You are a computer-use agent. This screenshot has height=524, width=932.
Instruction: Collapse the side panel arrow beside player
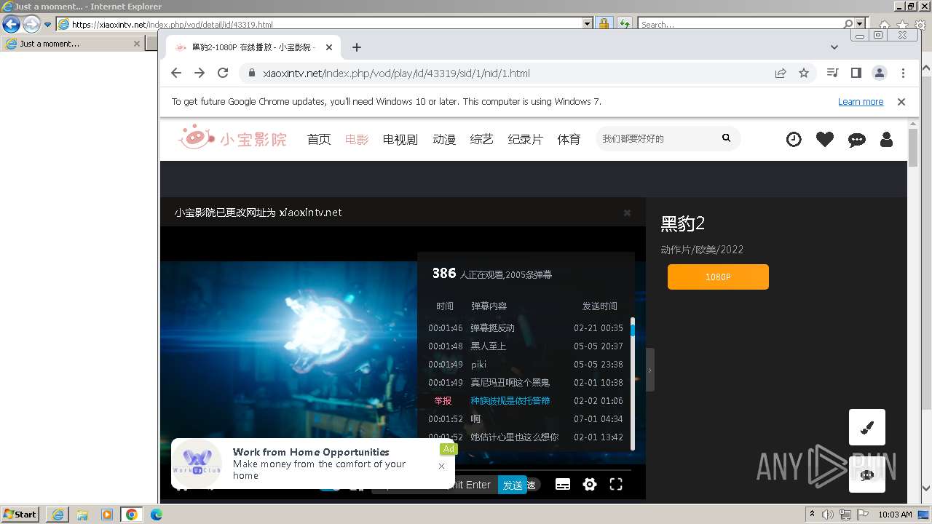pyautogui.click(x=649, y=370)
